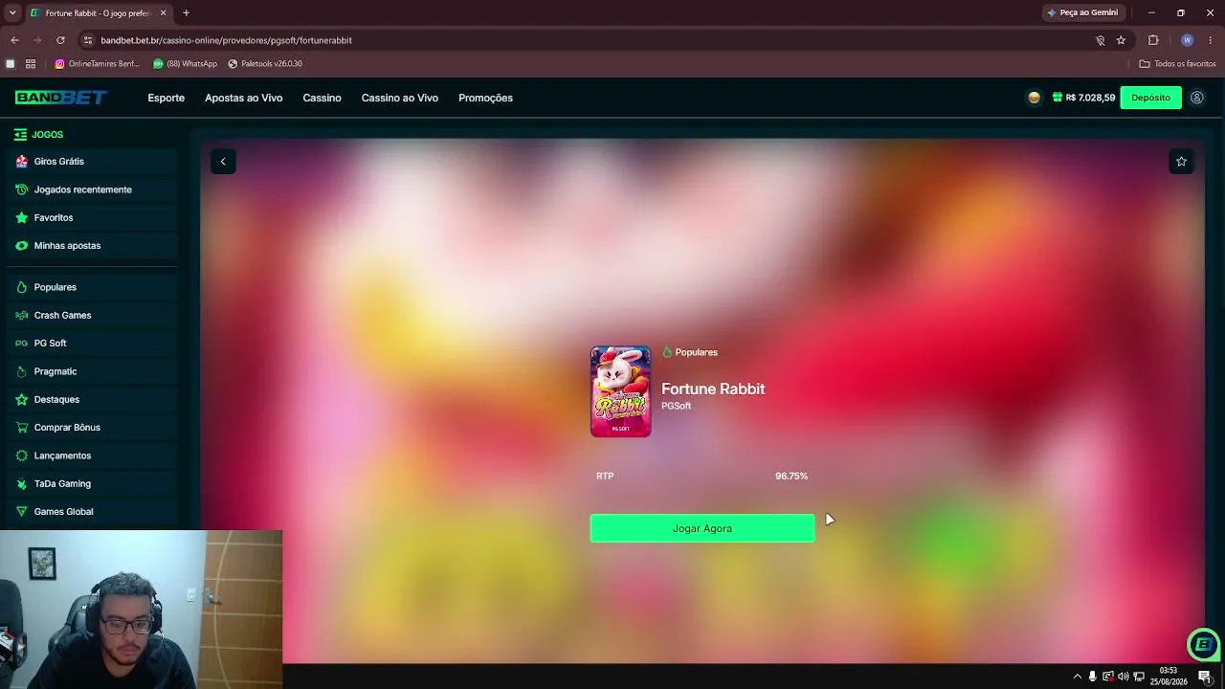Click the Giros Grátis sidebar icon
Screen dimensions: 1225x689
pos(21,162)
